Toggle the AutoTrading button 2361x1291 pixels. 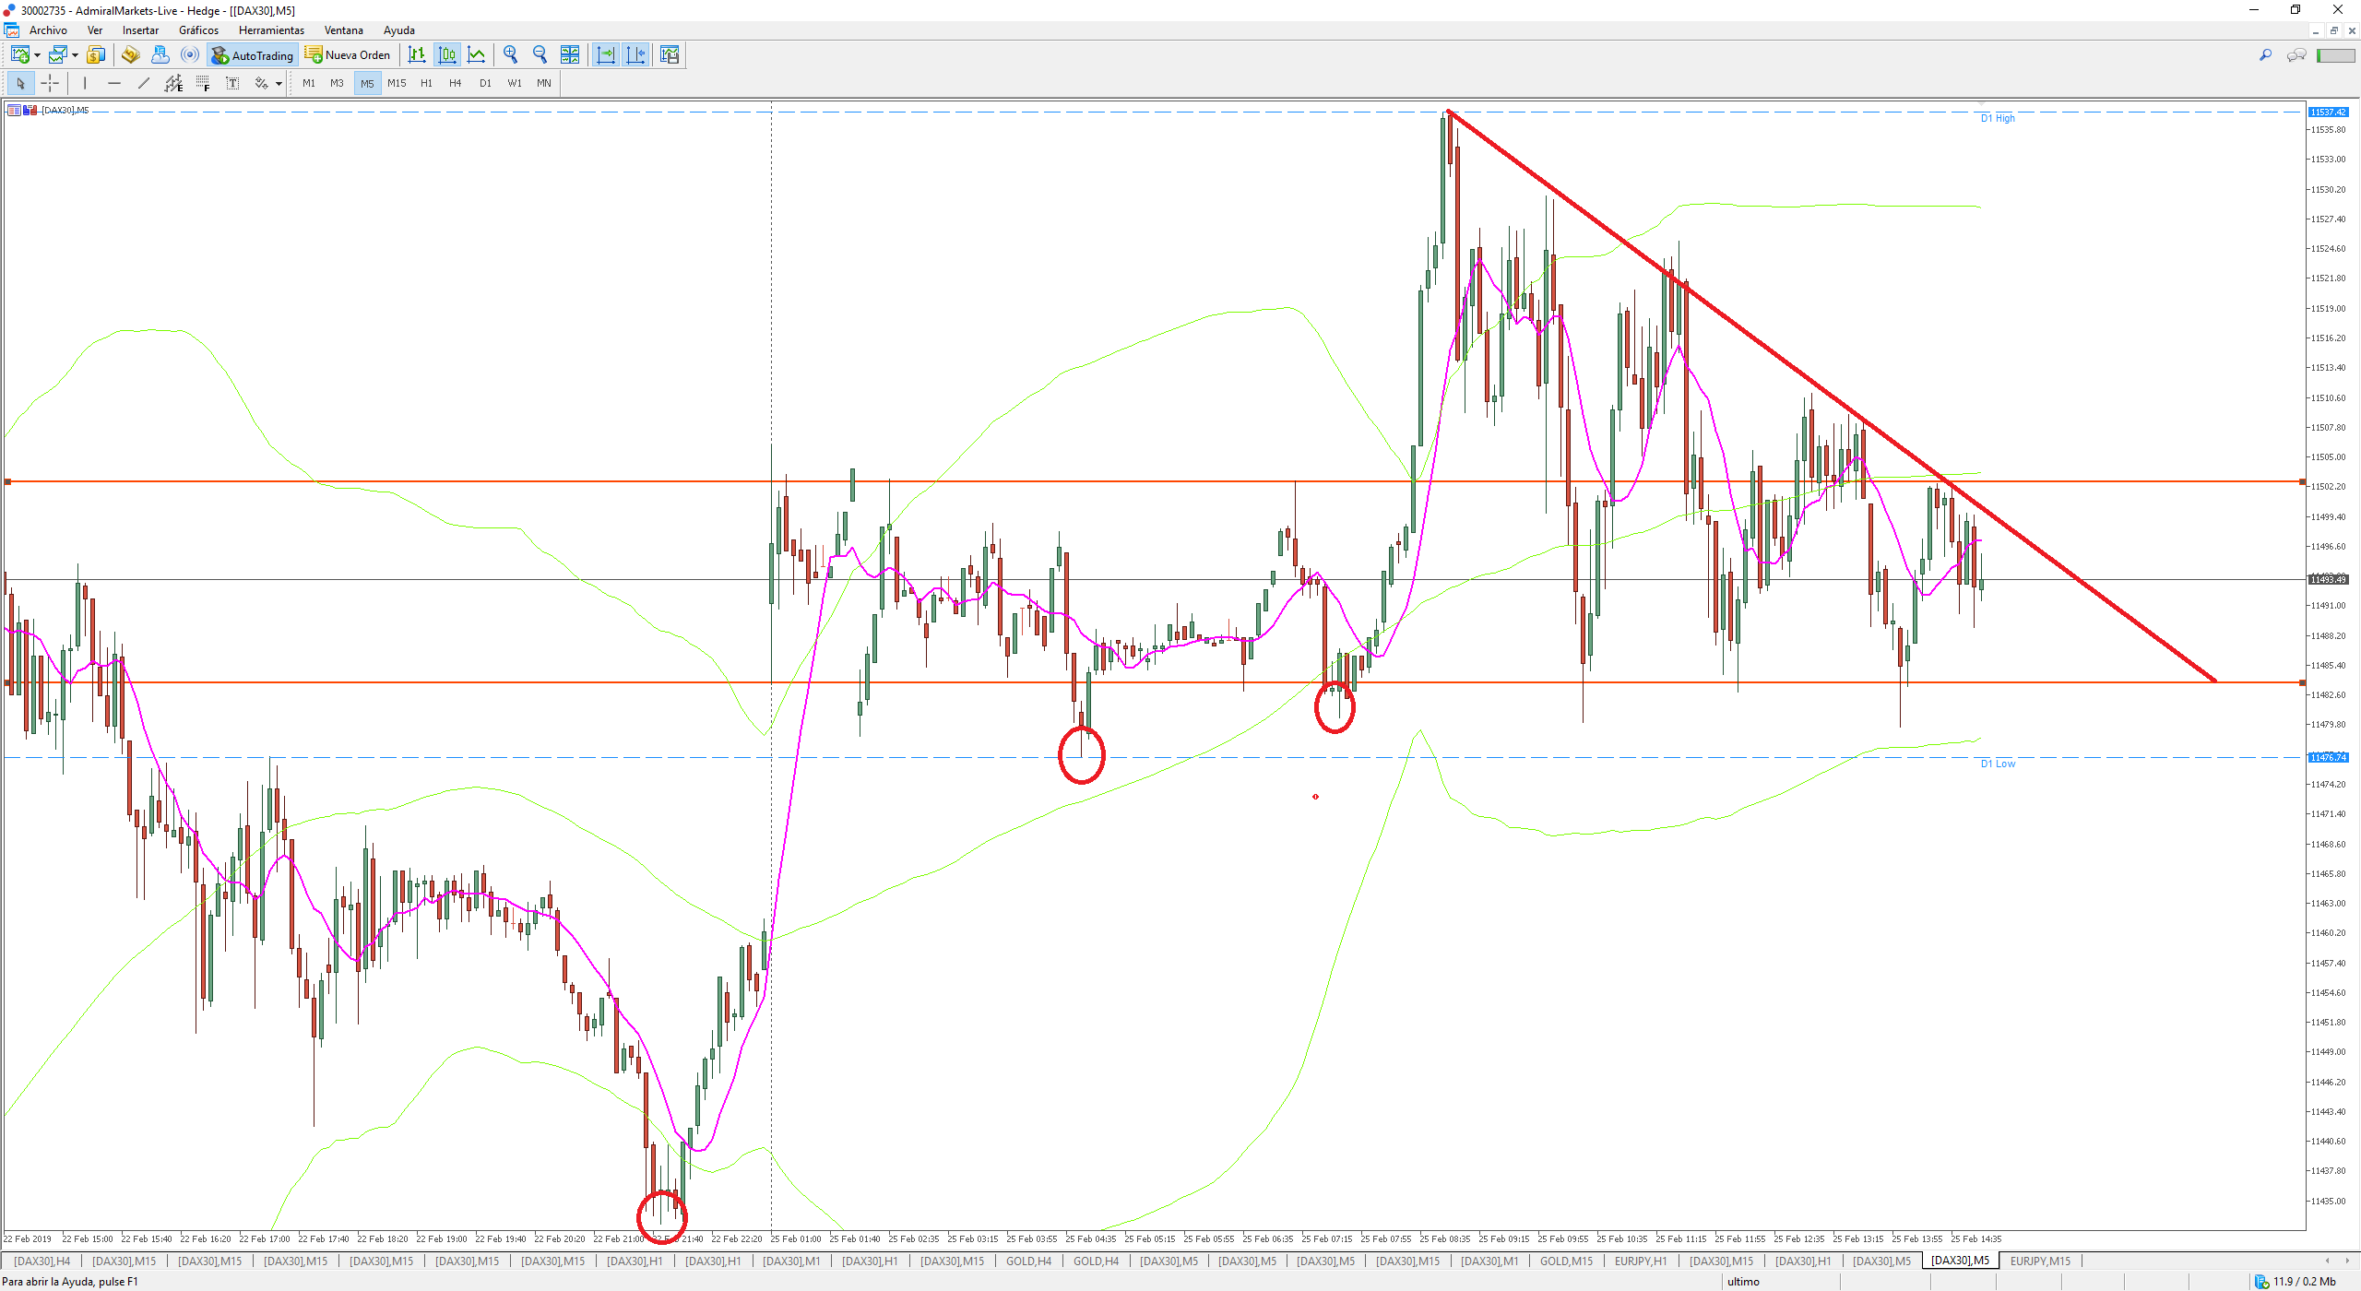(x=252, y=55)
